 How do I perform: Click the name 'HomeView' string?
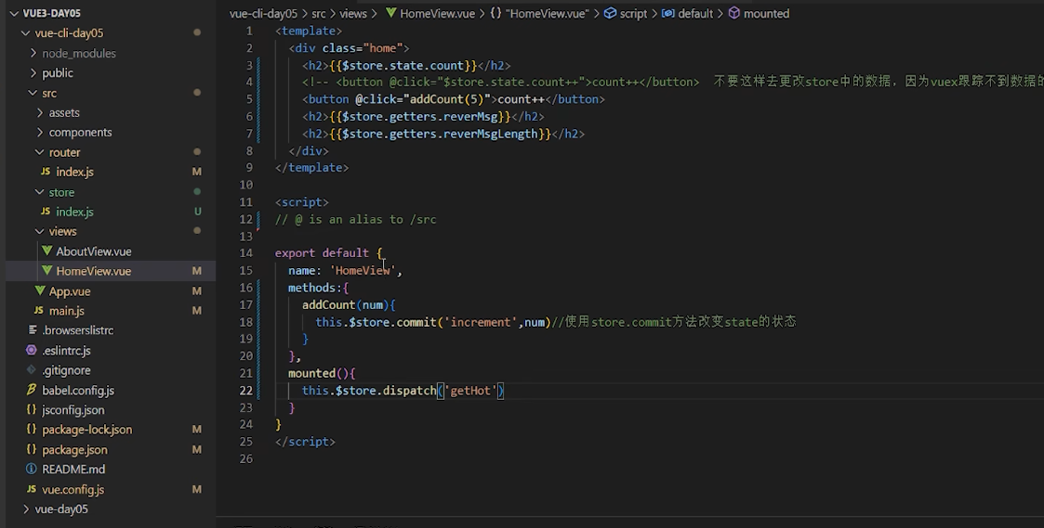pyautogui.click(x=363, y=270)
